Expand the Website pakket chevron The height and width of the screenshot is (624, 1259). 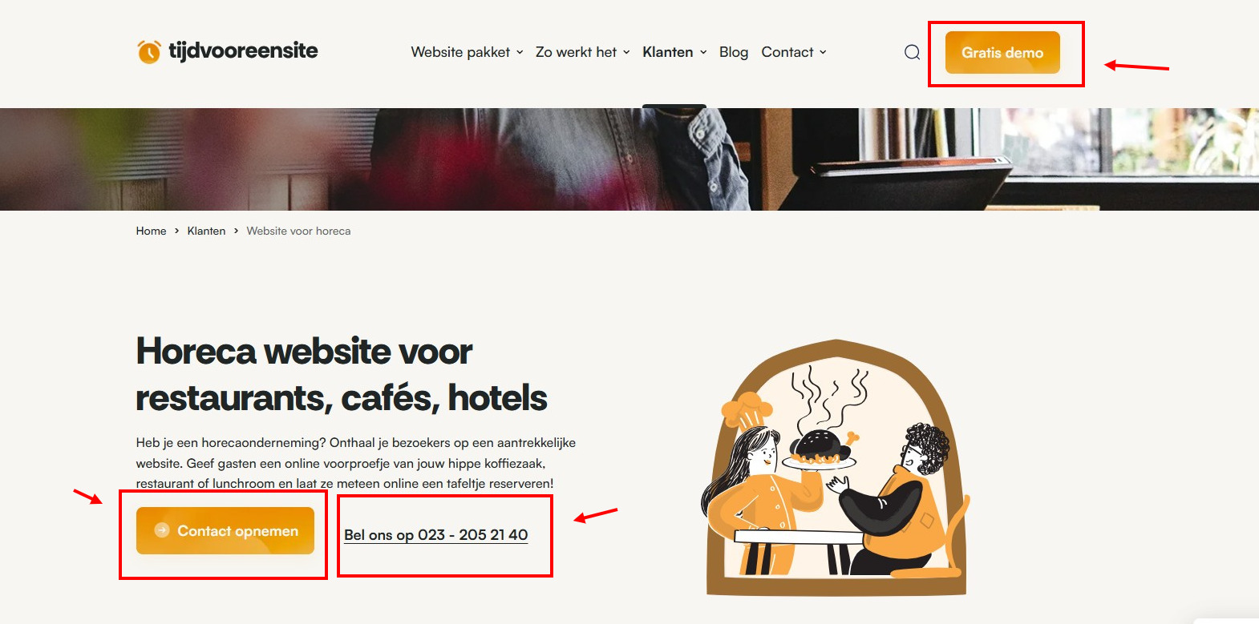(520, 52)
